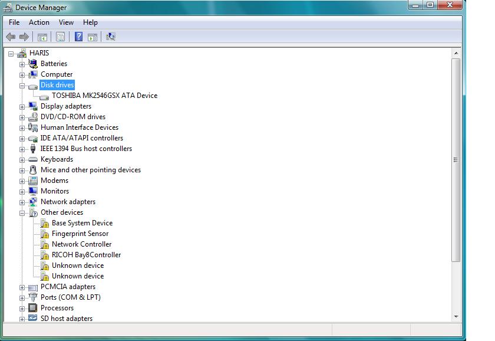The width and height of the screenshot is (495, 341).
Task: Select the Computer label
Action: coord(57,74)
